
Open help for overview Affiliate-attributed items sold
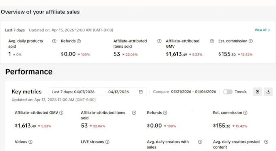pyautogui.click(x=159, y=41)
